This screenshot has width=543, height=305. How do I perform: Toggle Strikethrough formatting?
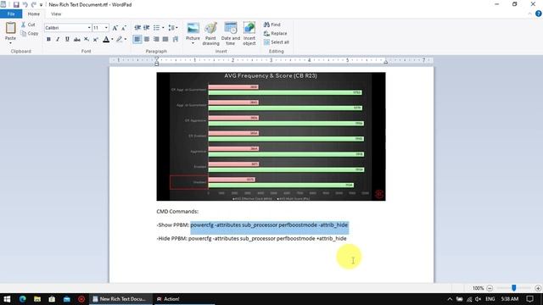pos(77,39)
